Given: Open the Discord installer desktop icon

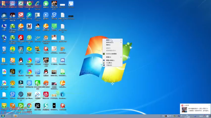Looking at the screenshot, I should 63,61.
